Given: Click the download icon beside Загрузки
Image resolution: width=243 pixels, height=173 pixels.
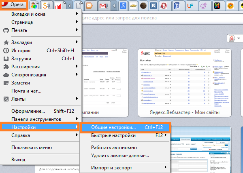Looking at the screenshot, I should 6,59.
